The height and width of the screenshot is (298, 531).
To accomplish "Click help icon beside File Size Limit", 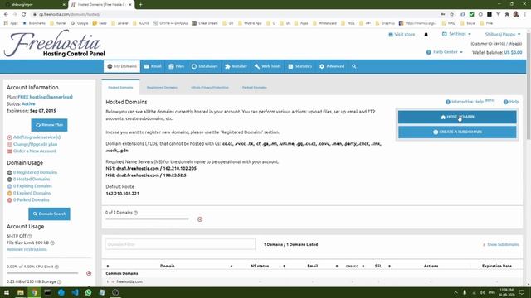I will click(52, 243).
